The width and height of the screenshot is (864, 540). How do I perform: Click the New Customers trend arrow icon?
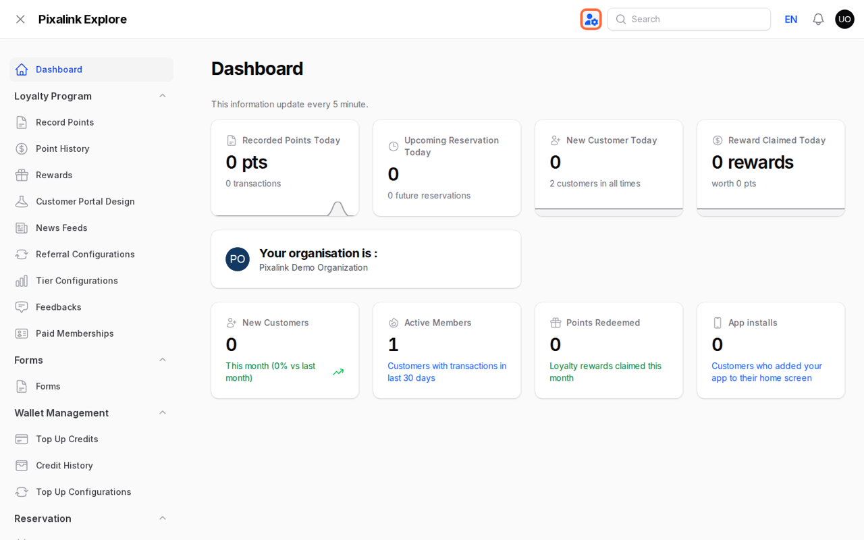pyautogui.click(x=338, y=372)
